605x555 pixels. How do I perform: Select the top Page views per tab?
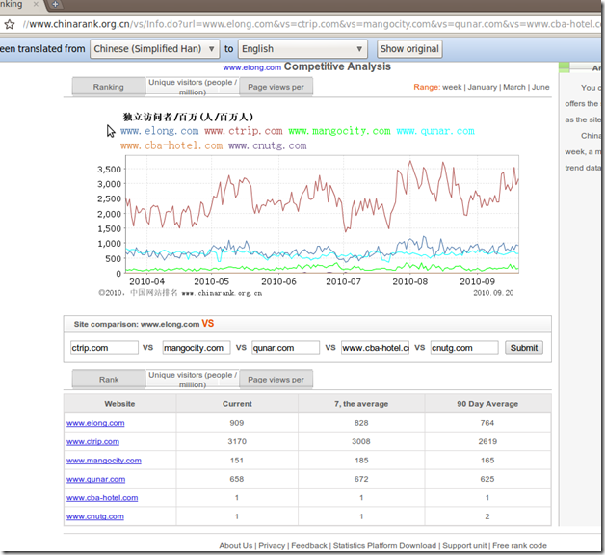(276, 87)
